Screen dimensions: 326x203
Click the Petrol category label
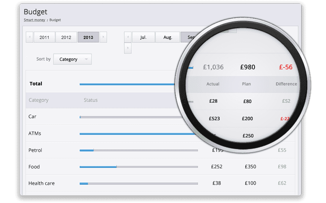35,150
